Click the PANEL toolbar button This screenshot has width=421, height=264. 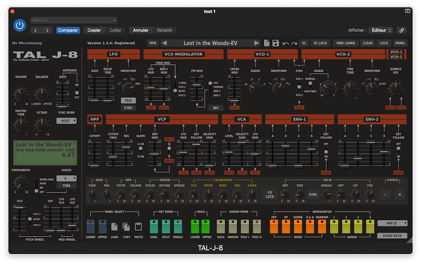point(400,43)
